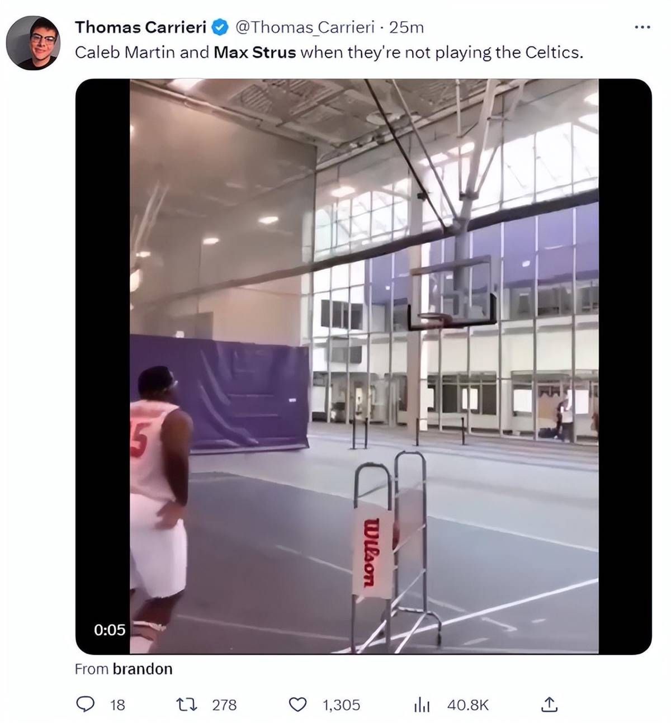Click the 0:05 video duration badge
The height and width of the screenshot is (723, 671).
point(110,630)
